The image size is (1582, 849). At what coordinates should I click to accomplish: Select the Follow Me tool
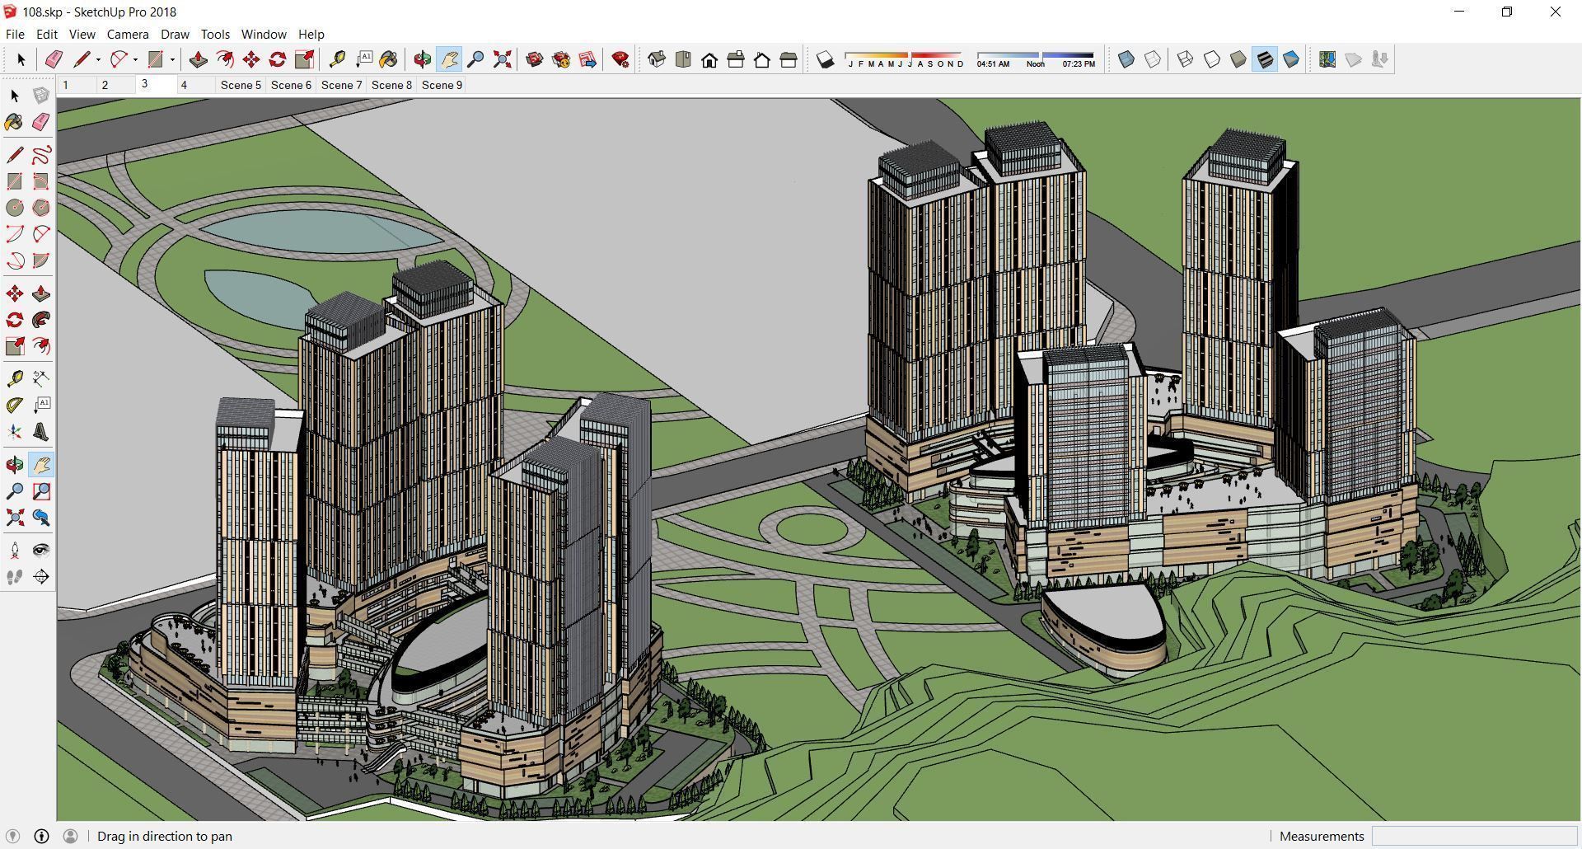click(x=41, y=320)
